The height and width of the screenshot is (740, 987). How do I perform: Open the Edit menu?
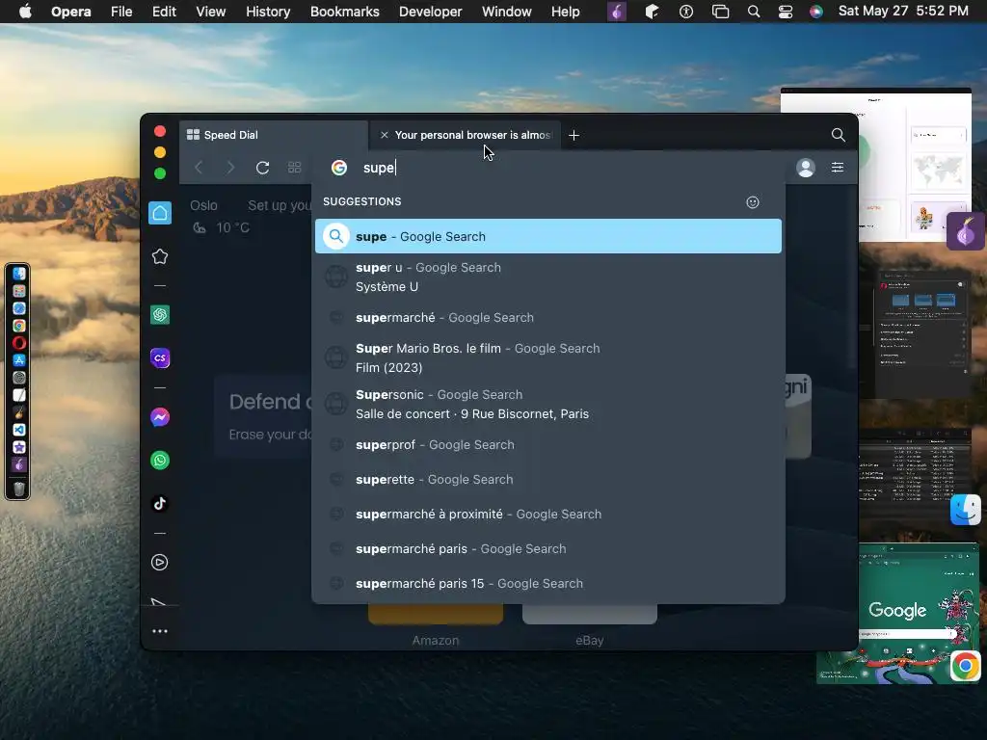164,12
